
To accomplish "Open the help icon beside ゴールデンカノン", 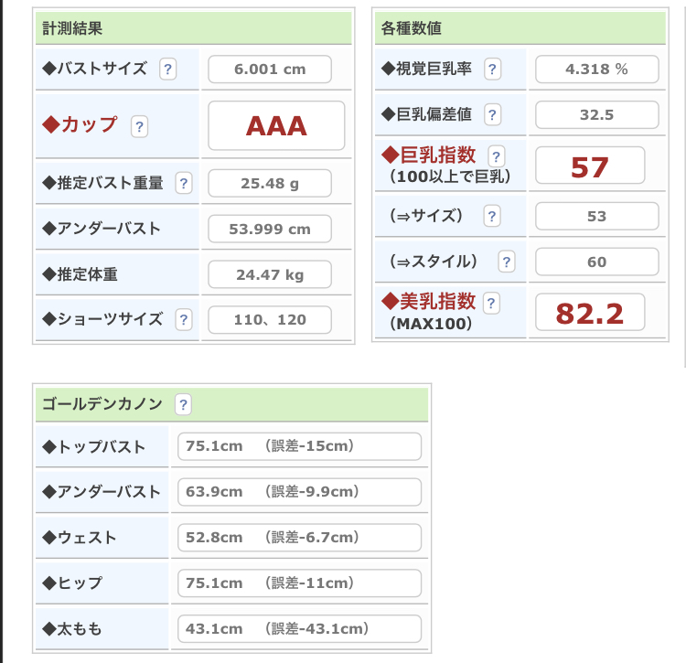I will click(183, 404).
